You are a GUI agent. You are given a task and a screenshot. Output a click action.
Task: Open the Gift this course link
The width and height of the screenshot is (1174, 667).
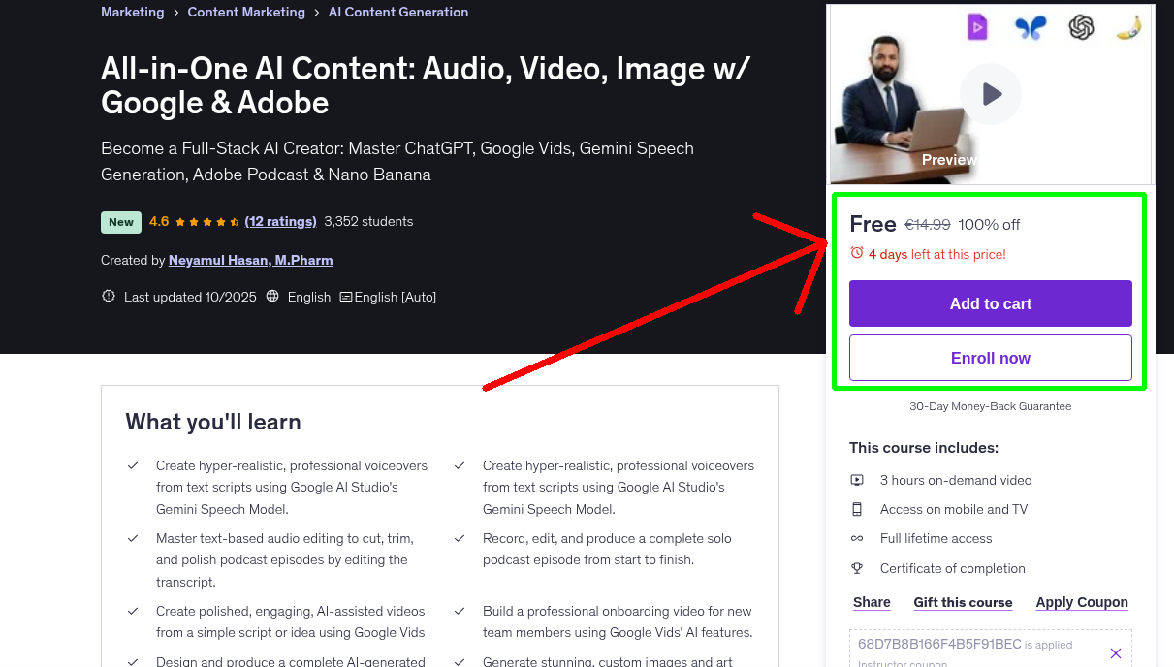point(963,602)
